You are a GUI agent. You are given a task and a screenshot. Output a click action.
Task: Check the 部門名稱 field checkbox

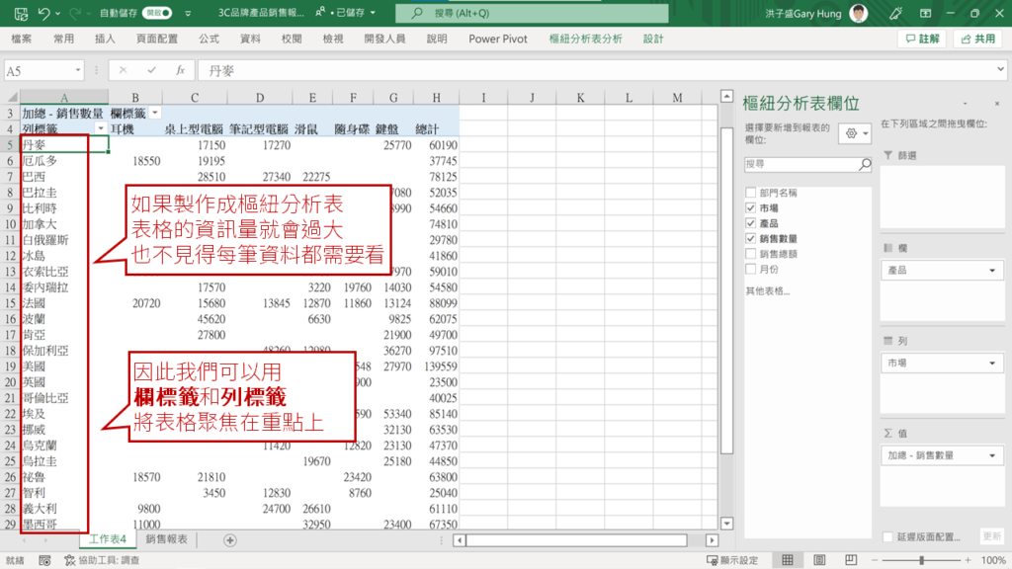(750, 193)
